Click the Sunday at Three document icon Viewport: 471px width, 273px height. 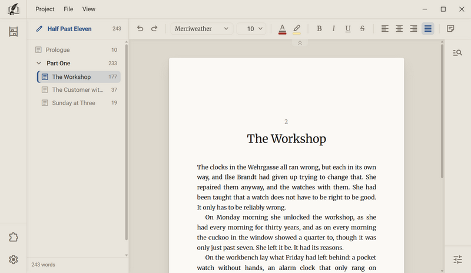pos(45,103)
